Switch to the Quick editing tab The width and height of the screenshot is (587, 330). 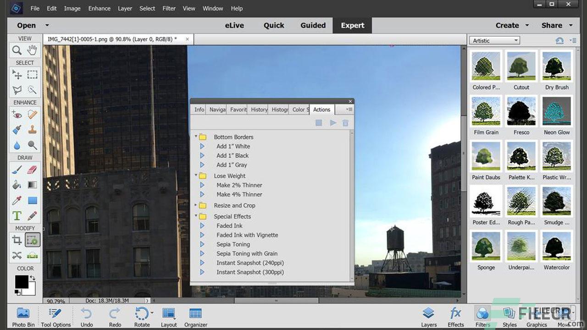[273, 25]
